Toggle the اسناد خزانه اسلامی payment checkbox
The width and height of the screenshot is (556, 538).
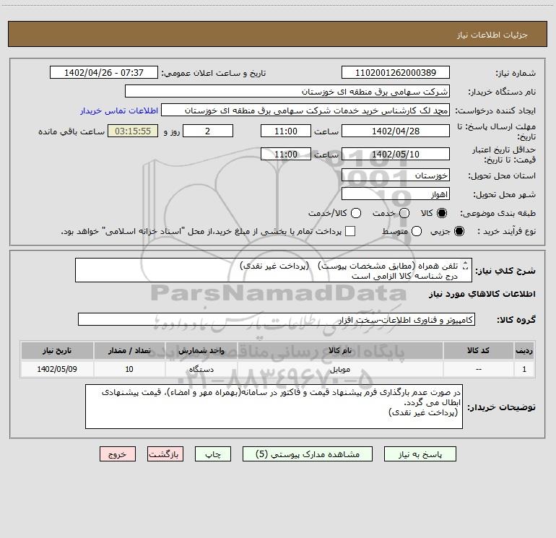coord(350,231)
